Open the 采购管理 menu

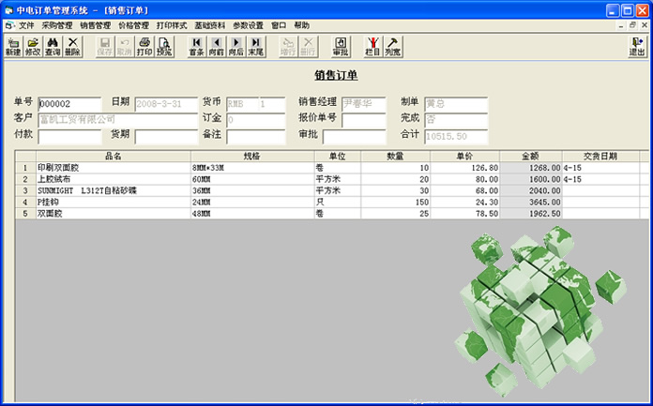coord(57,25)
